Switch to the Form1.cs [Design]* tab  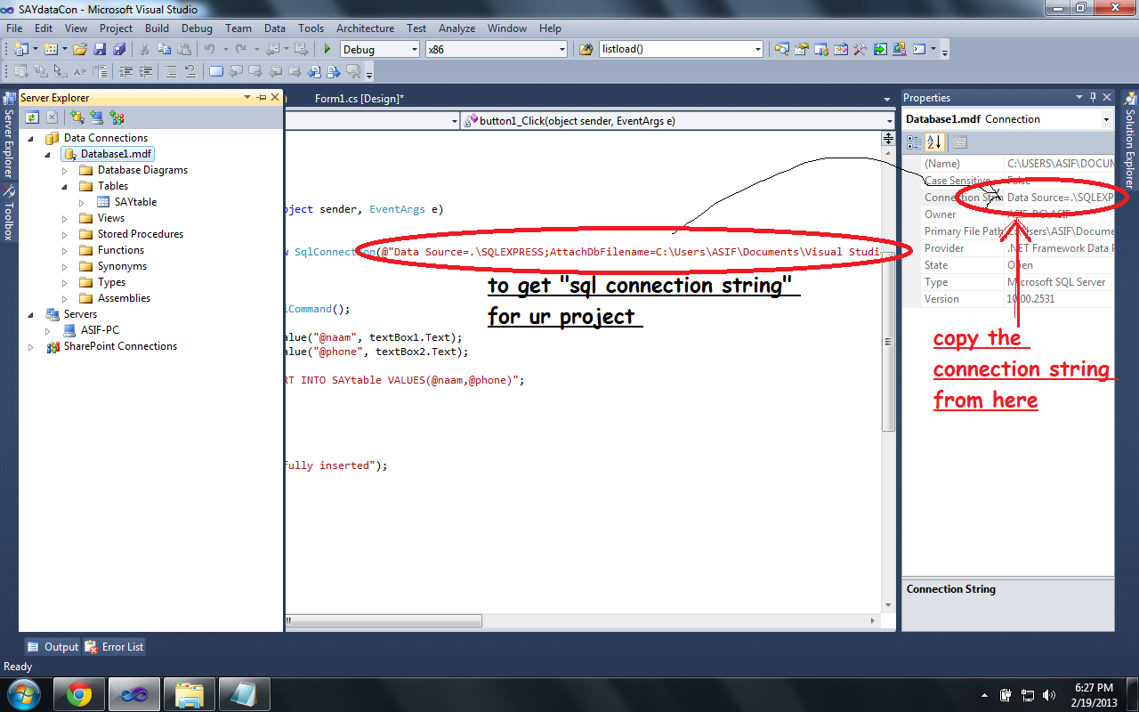point(359,99)
